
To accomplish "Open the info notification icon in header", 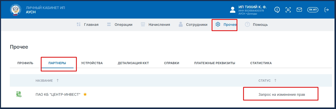I will click(277, 10).
